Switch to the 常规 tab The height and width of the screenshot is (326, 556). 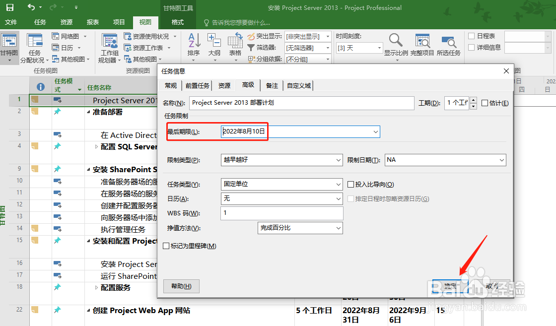pyautogui.click(x=171, y=85)
